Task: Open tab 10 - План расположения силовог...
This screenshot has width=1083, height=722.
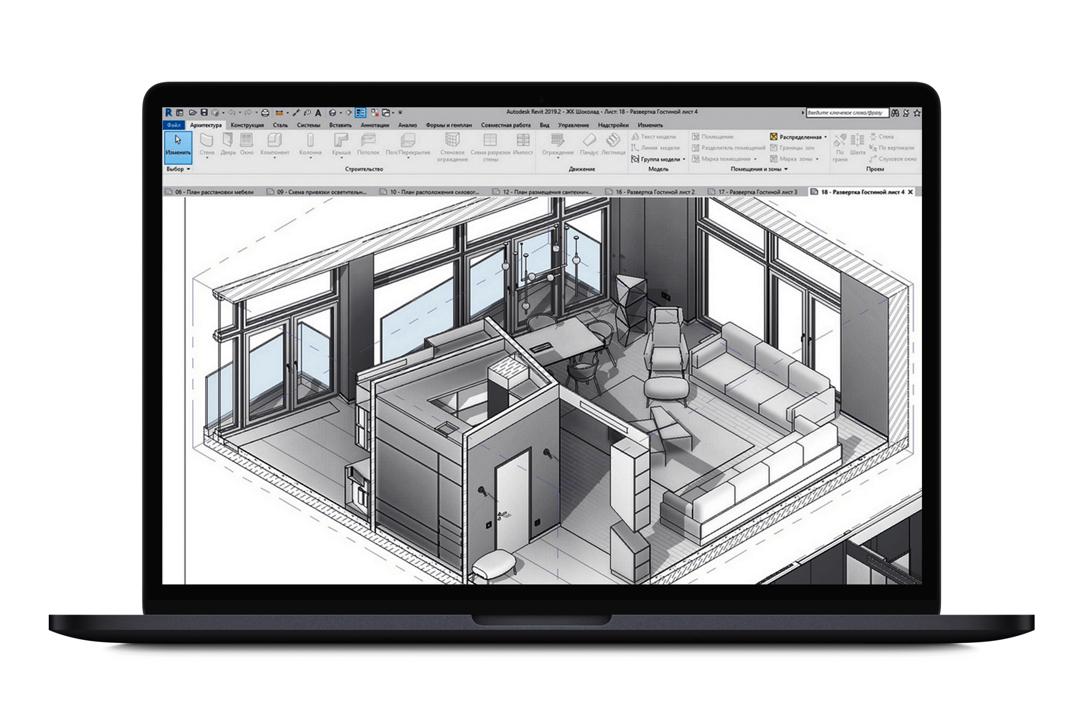Action: [x=430, y=192]
